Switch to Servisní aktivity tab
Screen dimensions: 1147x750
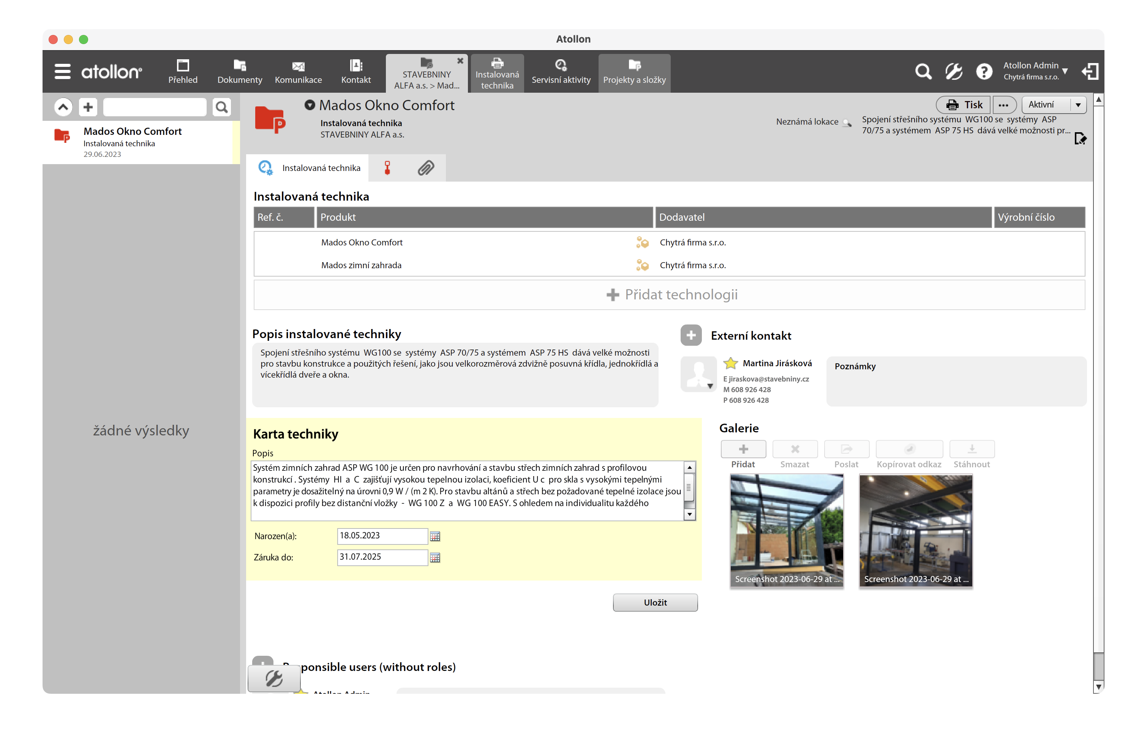561,72
